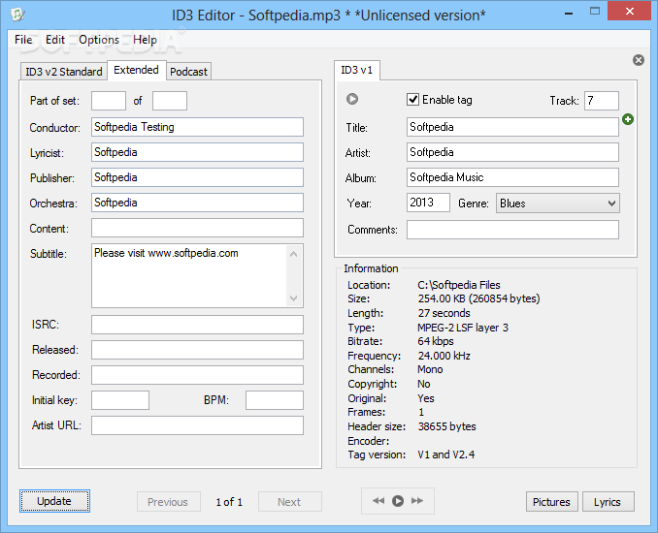Screen dimensions: 658x533
Task: Click the Update button
Action: (x=54, y=501)
